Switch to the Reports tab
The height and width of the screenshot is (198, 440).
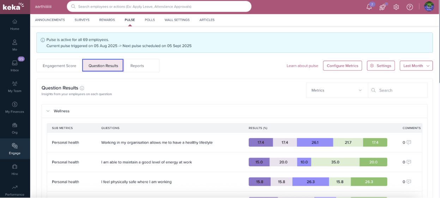click(137, 66)
